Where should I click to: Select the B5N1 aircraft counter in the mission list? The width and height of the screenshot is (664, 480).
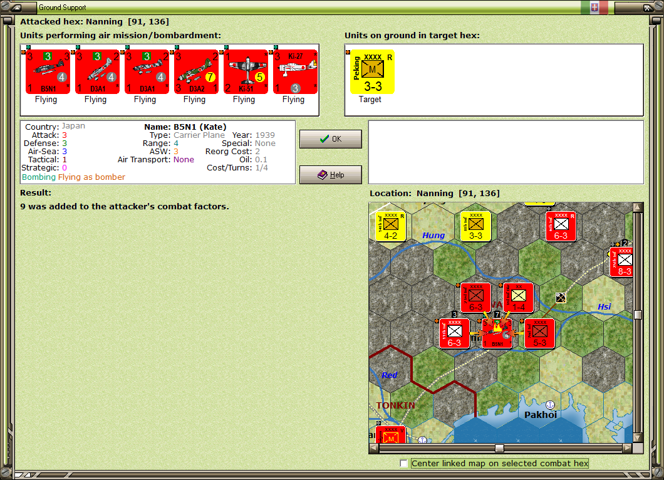[48, 71]
